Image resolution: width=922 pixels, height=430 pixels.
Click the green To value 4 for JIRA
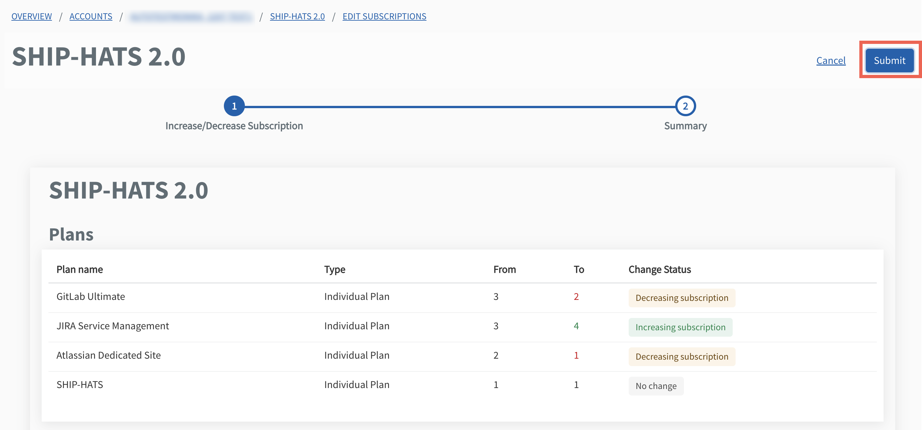pos(576,326)
